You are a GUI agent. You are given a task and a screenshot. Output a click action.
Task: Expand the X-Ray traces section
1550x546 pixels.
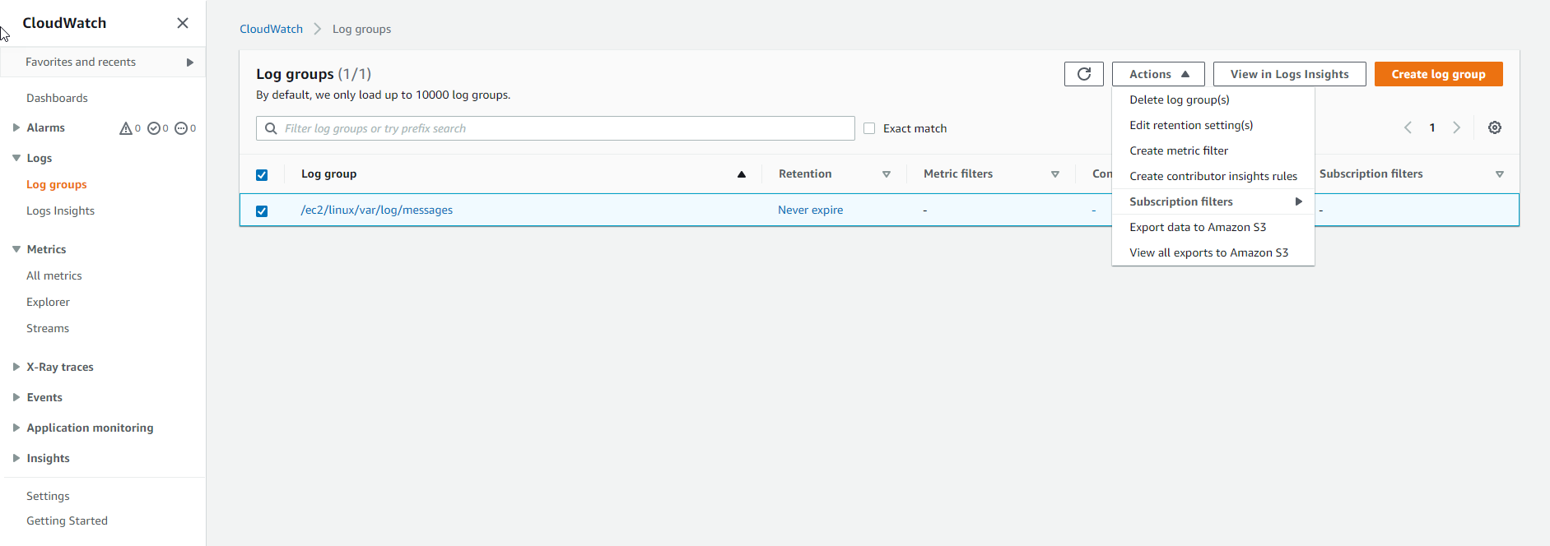pyautogui.click(x=16, y=367)
